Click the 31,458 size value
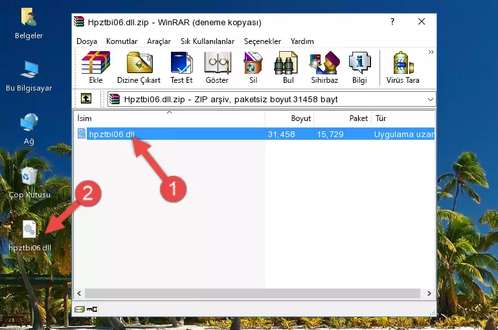 point(281,134)
